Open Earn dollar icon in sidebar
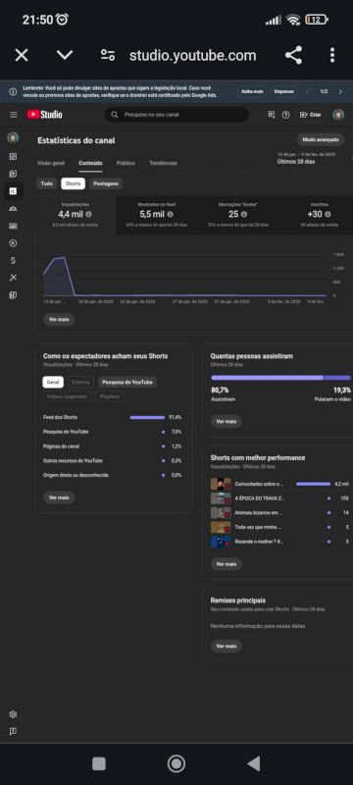Viewport: 353px width, 785px height. (13, 260)
